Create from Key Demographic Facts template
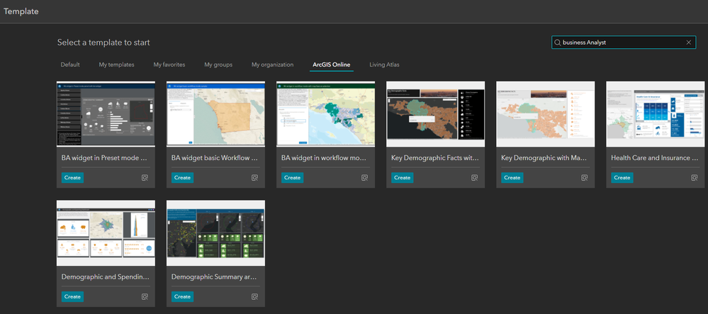708x314 pixels. [403, 178]
